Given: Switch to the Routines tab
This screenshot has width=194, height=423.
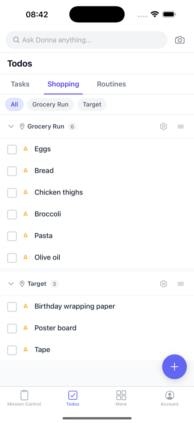Looking at the screenshot, I should pyautogui.click(x=111, y=84).
